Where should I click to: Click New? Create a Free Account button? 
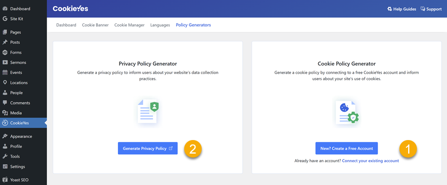(346, 148)
